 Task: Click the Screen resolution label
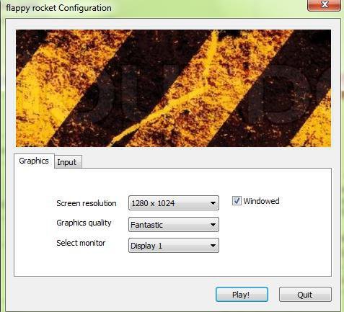pos(87,203)
